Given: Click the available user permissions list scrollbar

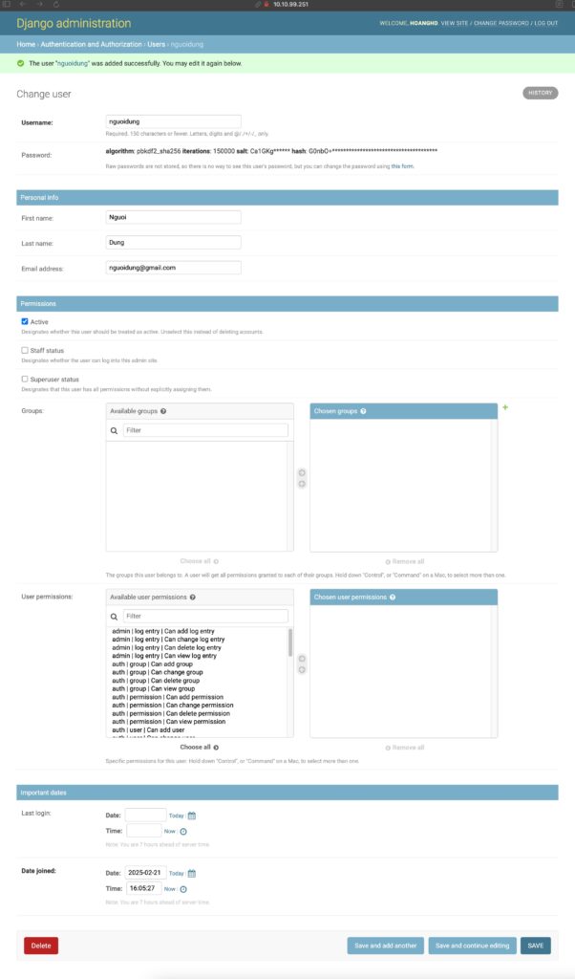Looking at the screenshot, I should [x=290, y=643].
